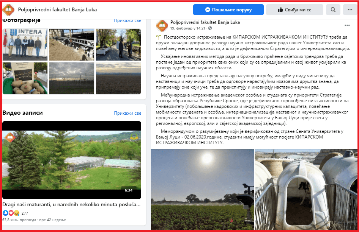359x232 pixels.
Task: Open the search magnifier icon
Action: [333, 10]
